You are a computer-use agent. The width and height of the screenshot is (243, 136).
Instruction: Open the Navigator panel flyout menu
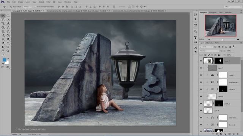241,12
